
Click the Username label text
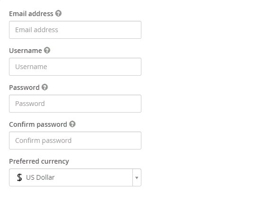click(26, 51)
